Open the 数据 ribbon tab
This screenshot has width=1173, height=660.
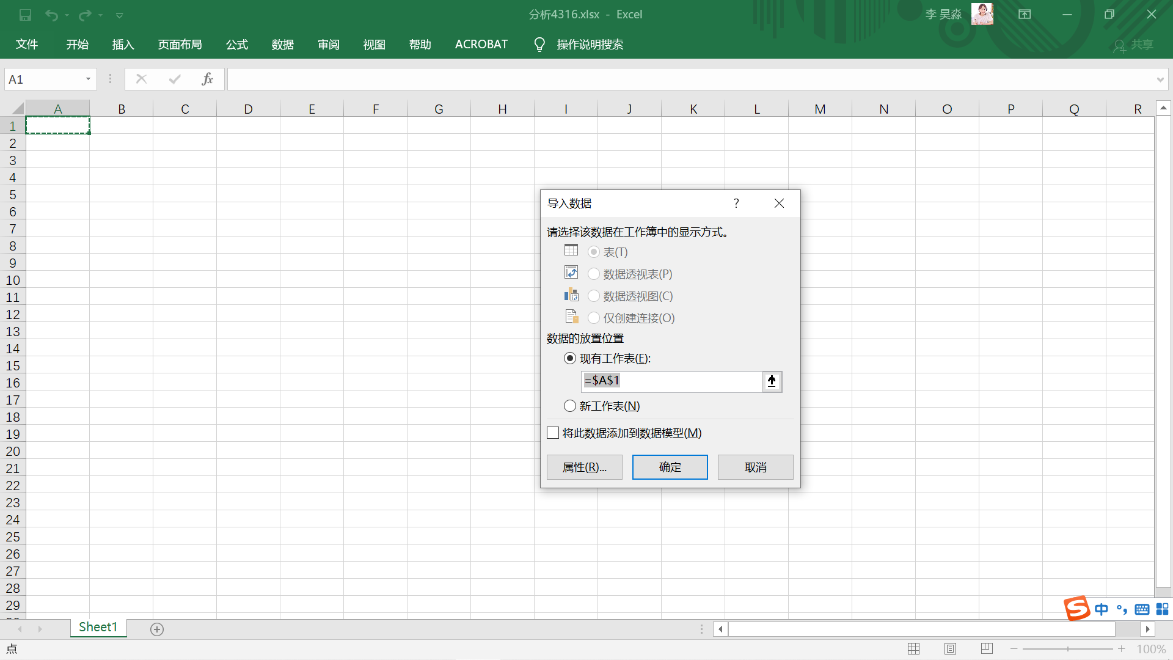point(283,45)
